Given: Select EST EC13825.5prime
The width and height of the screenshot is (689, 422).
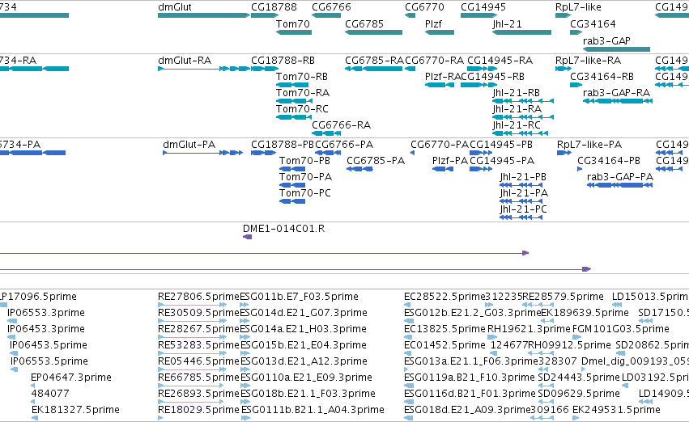Looking at the screenshot, I should [x=408, y=337].
